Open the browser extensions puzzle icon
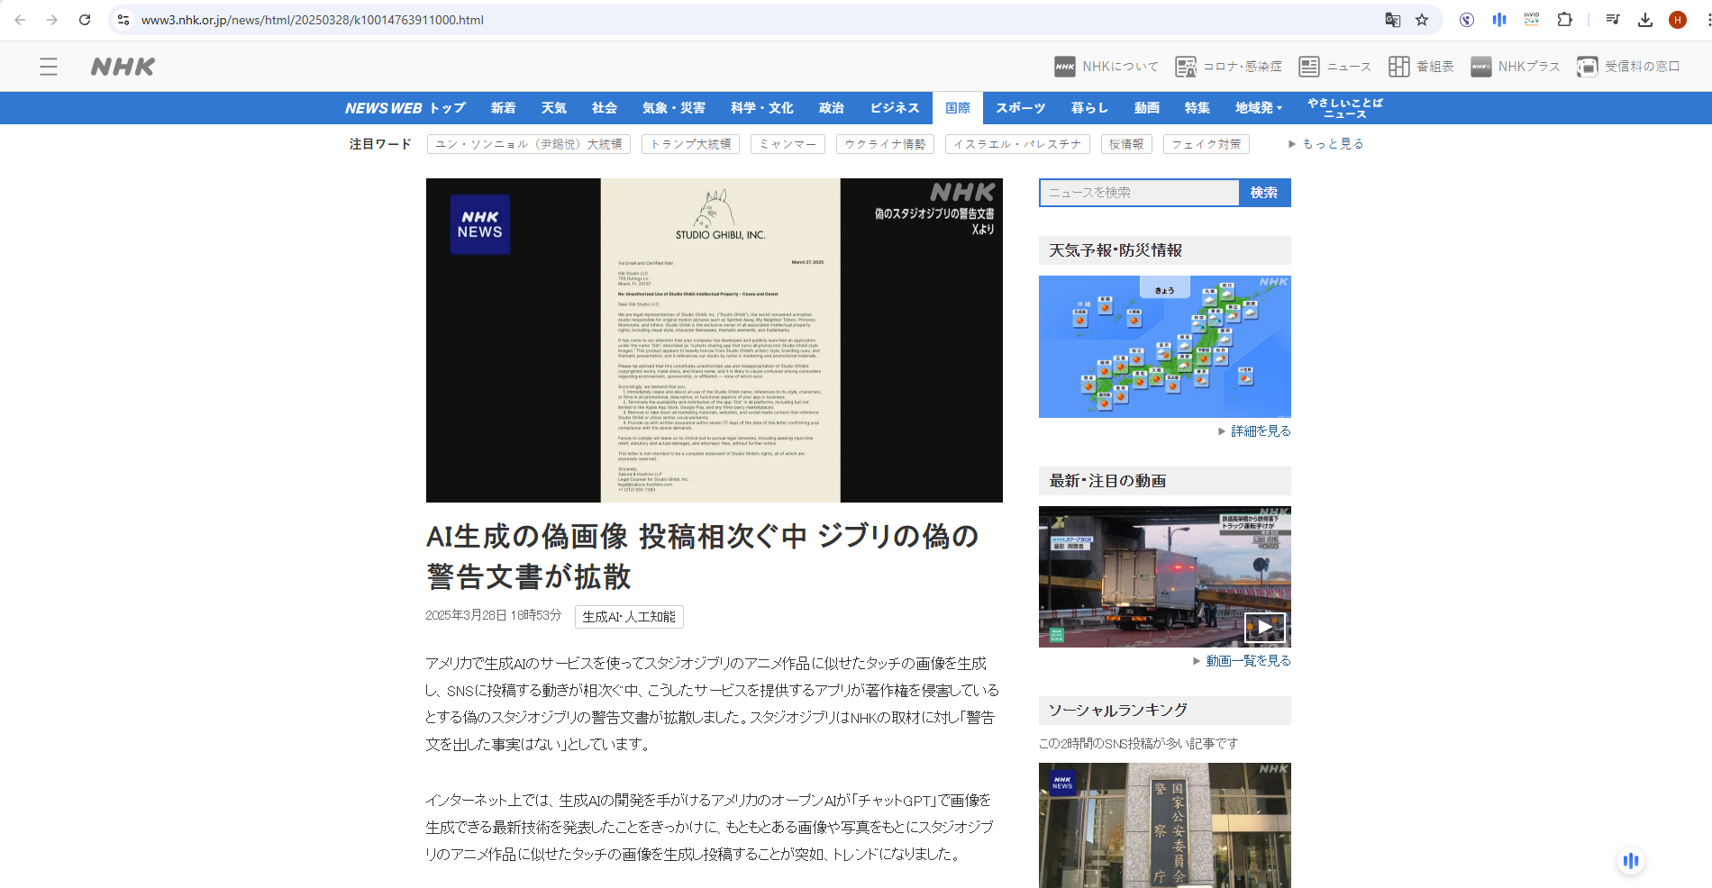The height and width of the screenshot is (888, 1712). tap(1564, 20)
